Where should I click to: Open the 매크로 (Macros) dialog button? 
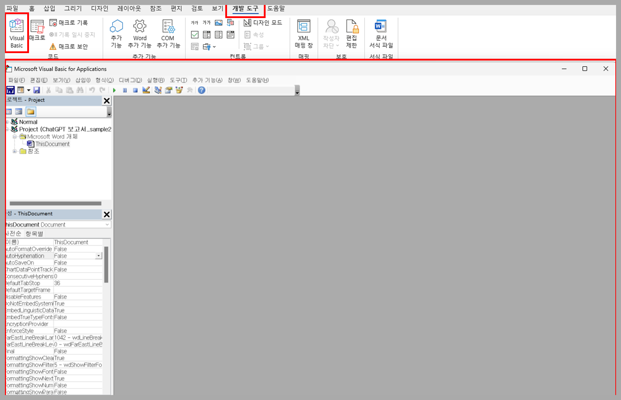click(37, 30)
